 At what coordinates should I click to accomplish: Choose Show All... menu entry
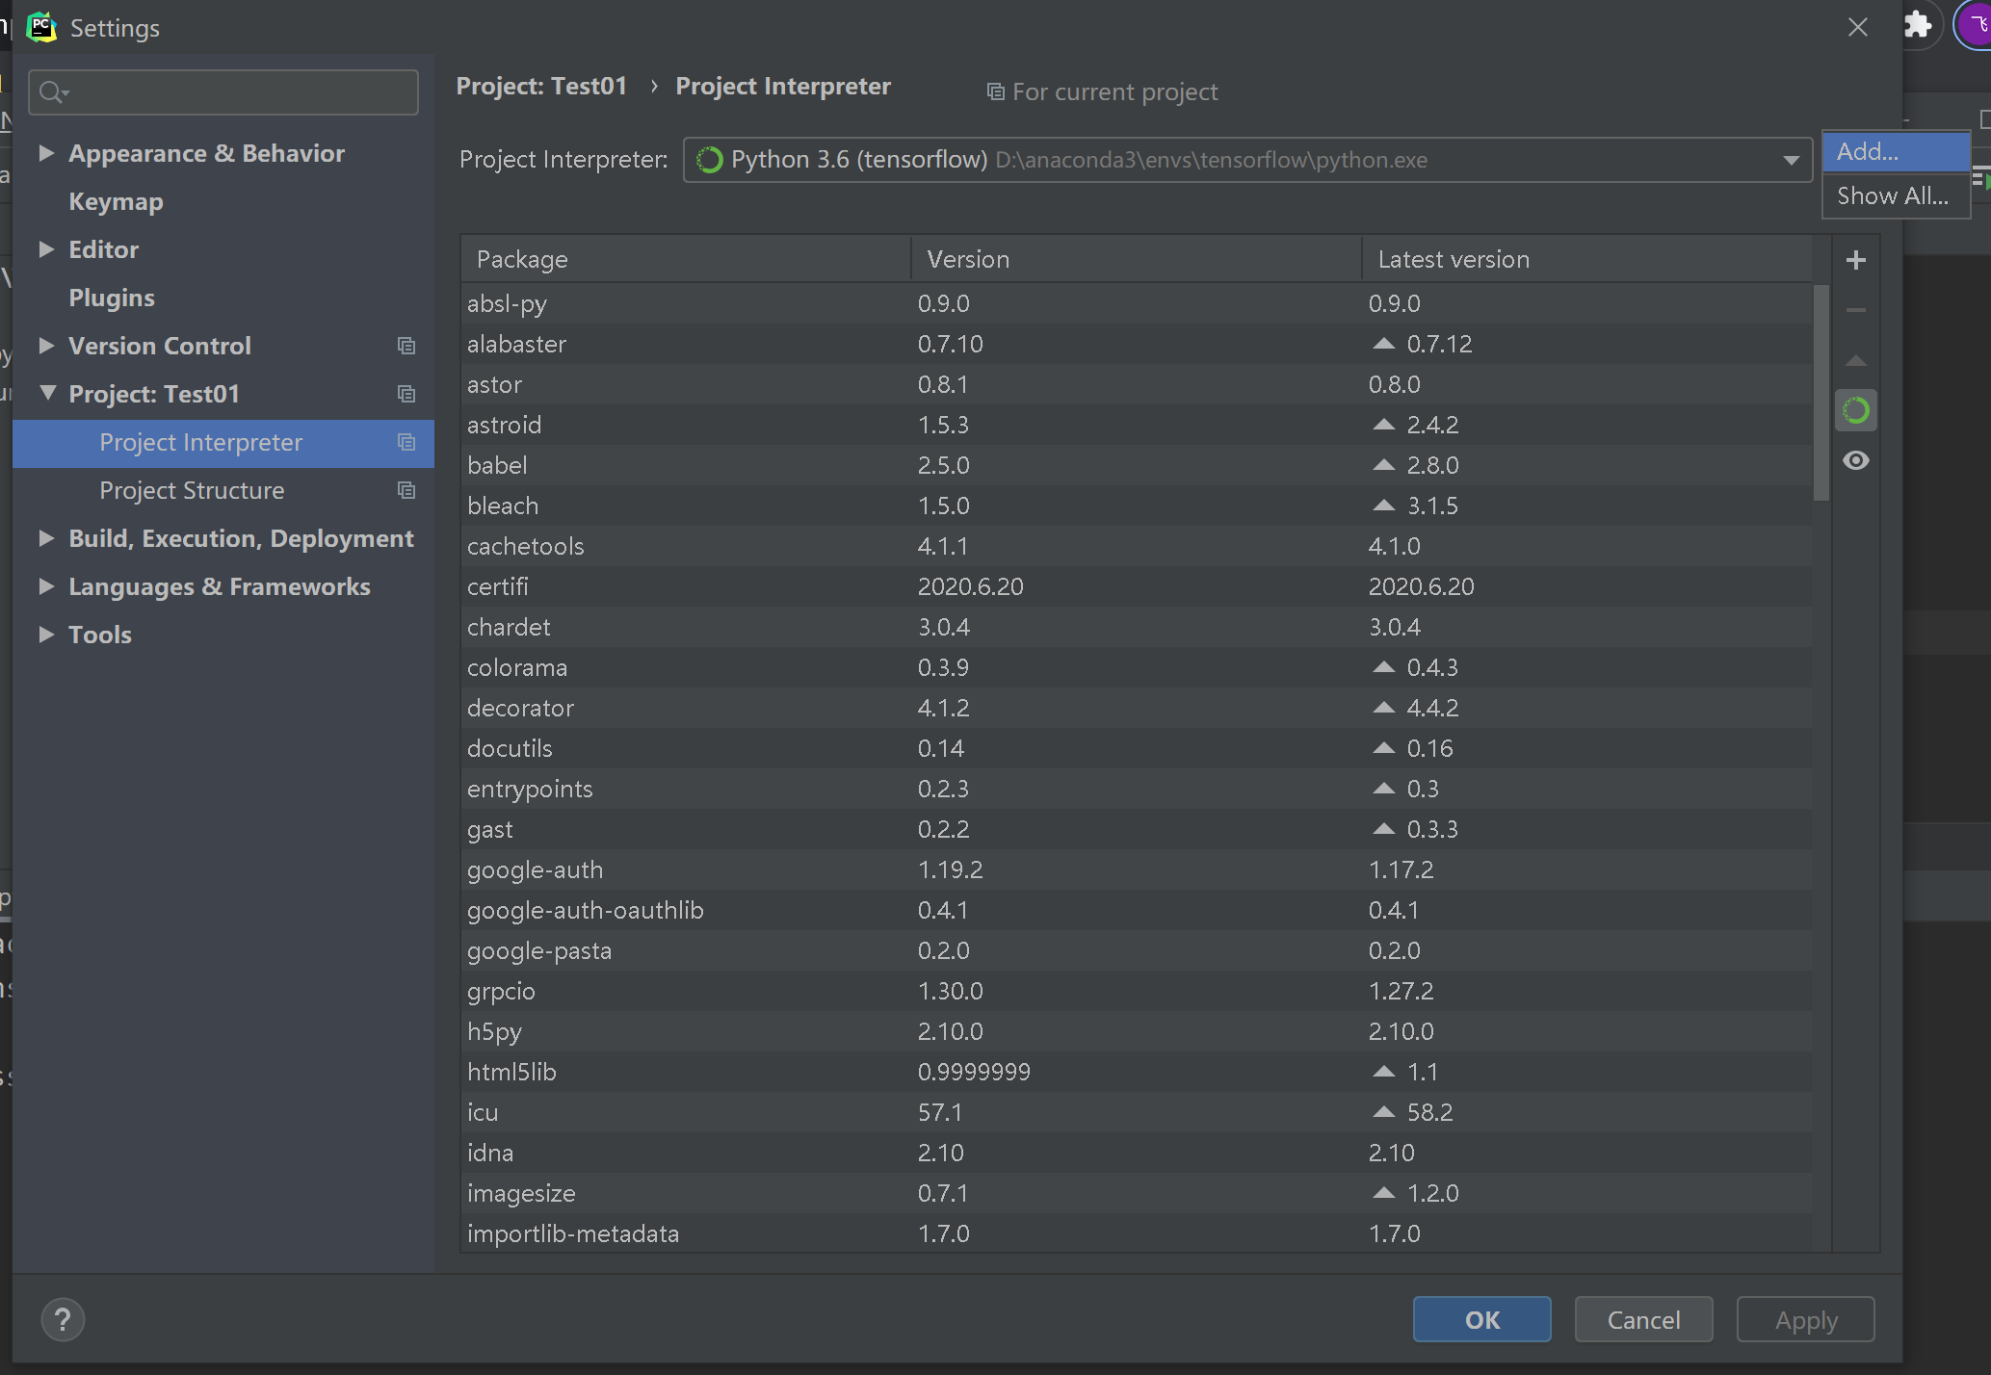point(1892,196)
